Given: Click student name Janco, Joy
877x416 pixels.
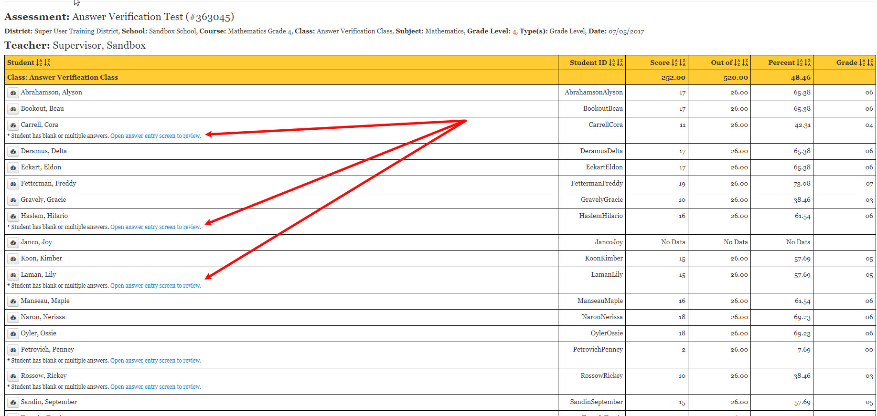Looking at the screenshot, I should 36,242.
